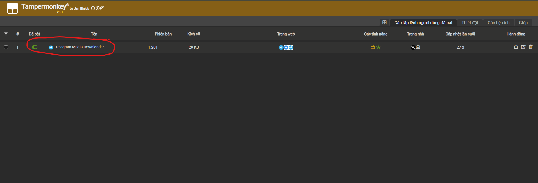Viewport: 538px width, 183px height.
Task: Click the home icon under Trang nhà
Action: pos(418,47)
